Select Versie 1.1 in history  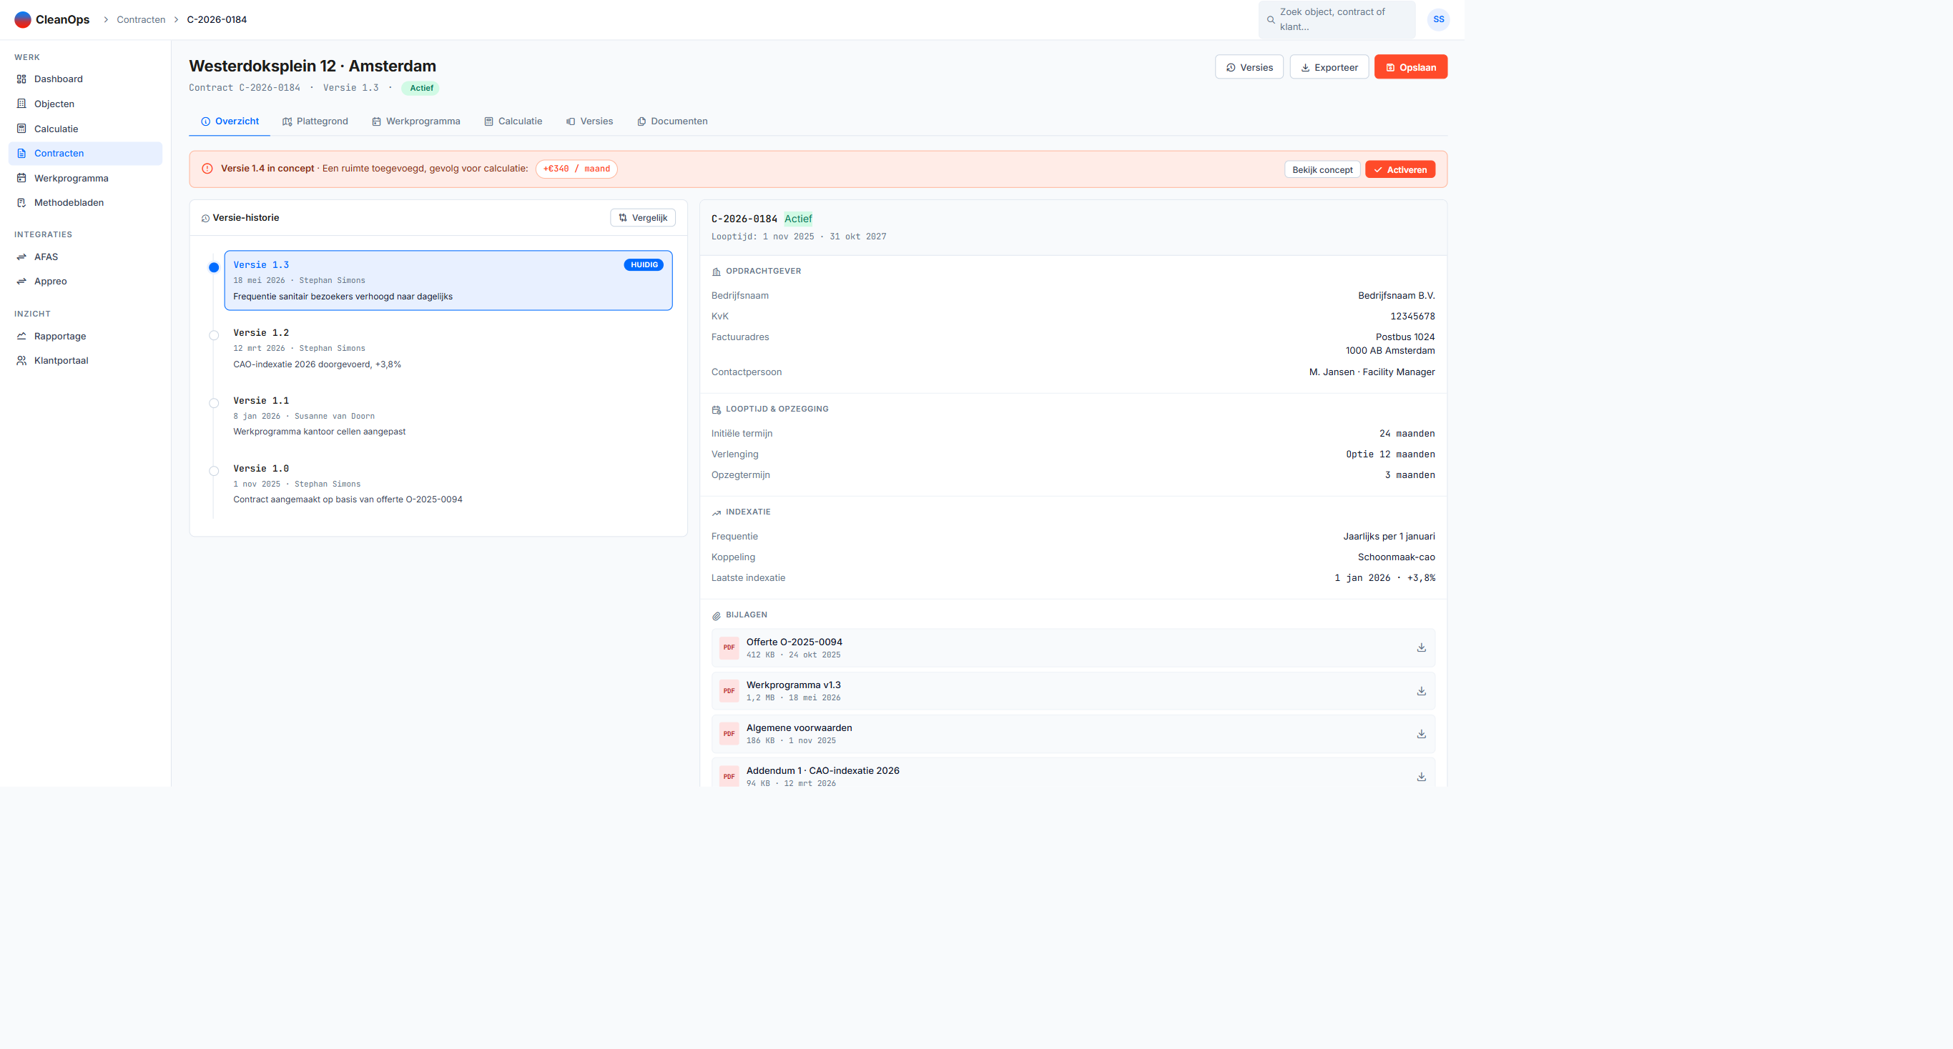(448, 416)
